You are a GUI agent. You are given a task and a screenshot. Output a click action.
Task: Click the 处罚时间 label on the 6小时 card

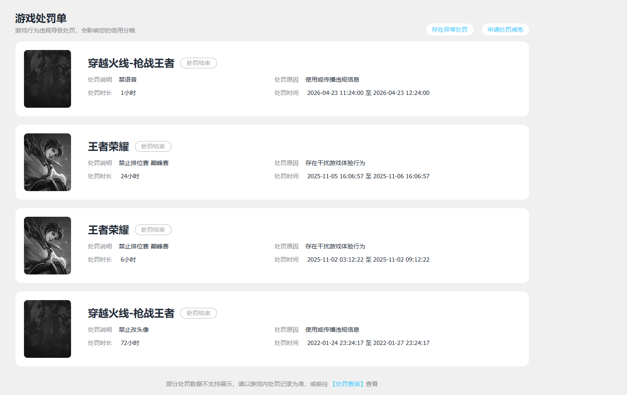pyautogui.click(x=286, y=259)
